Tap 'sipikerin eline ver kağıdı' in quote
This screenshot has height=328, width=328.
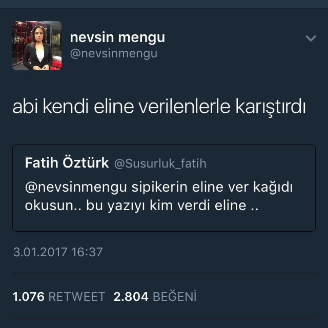click(212, 187)
